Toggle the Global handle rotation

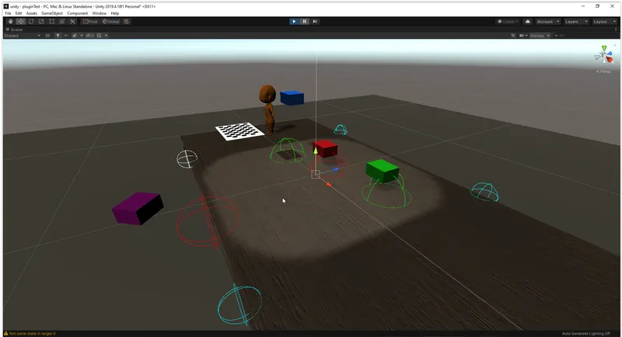[111, 22]
